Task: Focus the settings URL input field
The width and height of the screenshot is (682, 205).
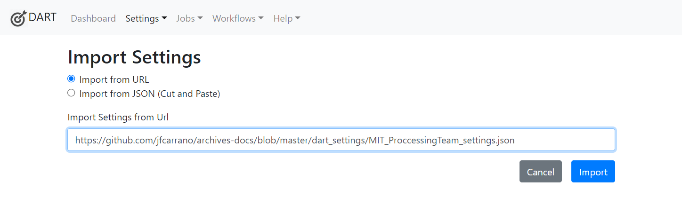Action: pyautogui.click(x=341, y=140)
